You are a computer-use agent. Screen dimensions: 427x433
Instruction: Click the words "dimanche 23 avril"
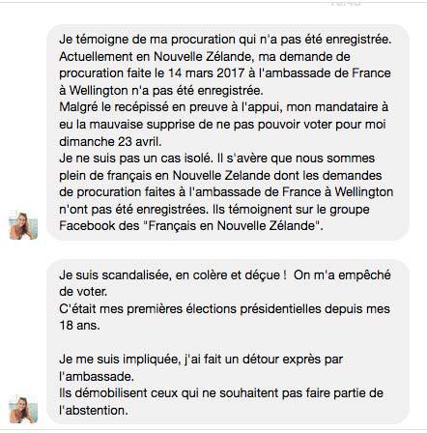(x=109, y=141)
